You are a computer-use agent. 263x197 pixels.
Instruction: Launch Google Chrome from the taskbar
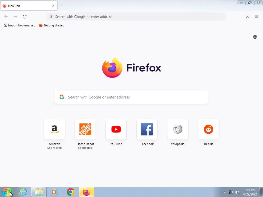pyautogui.click(x=71, y=192)
